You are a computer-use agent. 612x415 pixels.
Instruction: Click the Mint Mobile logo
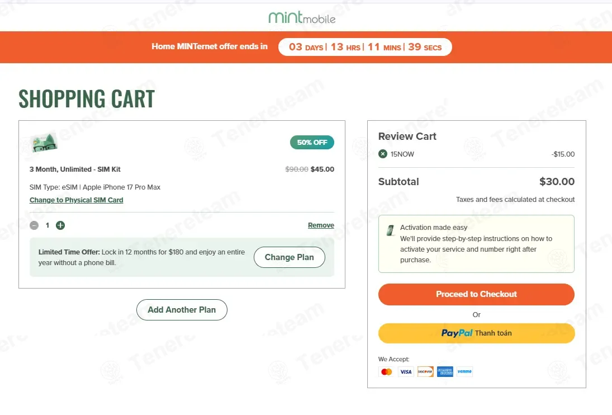302,17
